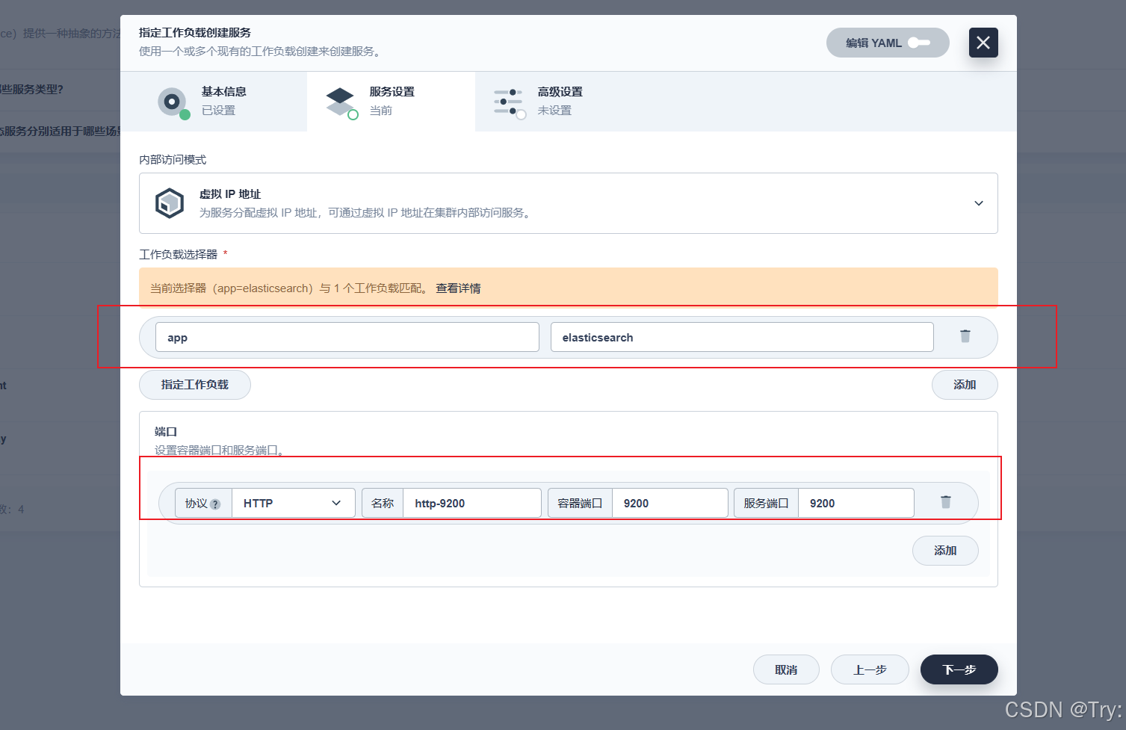Image resolution: width=1126 pixels, height=730 pixels.
Task: Expand the 虚拟 IP 地址 access mode dropdown
Action: tap(569, 203)
